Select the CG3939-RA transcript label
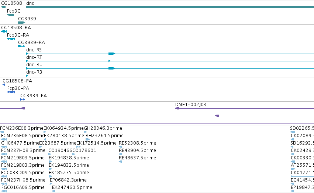 (32, 43)
